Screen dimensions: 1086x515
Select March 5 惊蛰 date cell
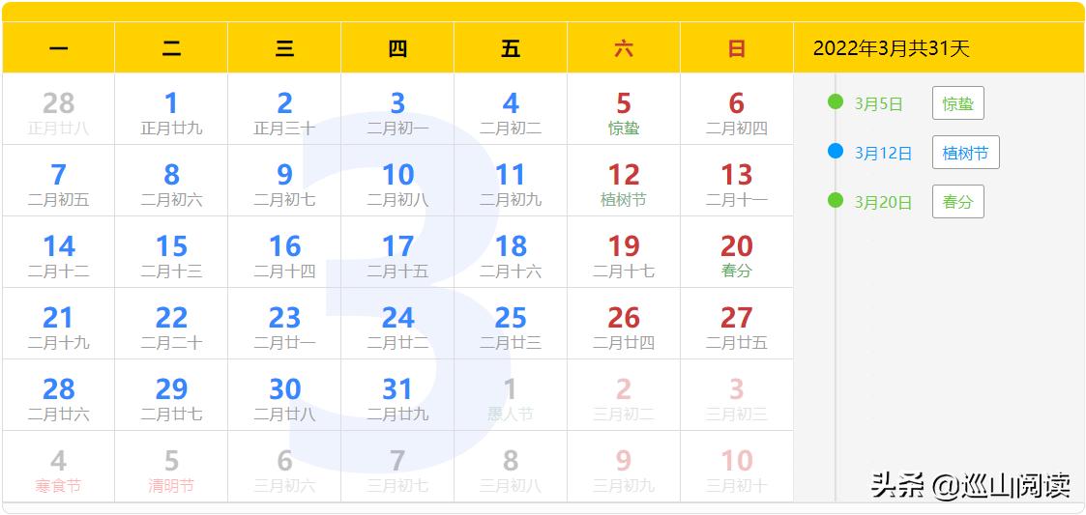pos(624,108)
